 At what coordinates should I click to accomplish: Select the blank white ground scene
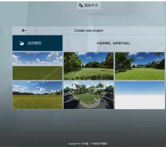tap(140, 95)
